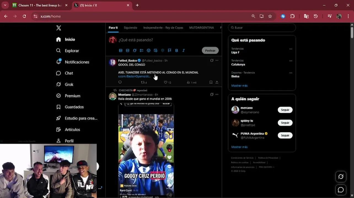Open the Notificaciones bell icon
Image resolution: width=354 pixels, height=198 pixels.
(x=58, y=62)
